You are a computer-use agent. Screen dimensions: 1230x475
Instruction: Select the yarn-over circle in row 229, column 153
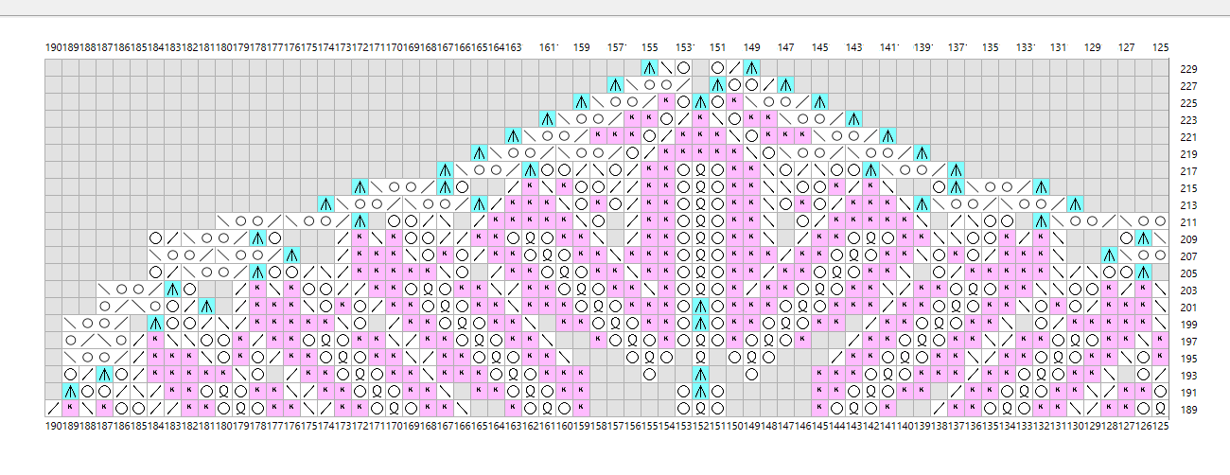coord(683,68)
